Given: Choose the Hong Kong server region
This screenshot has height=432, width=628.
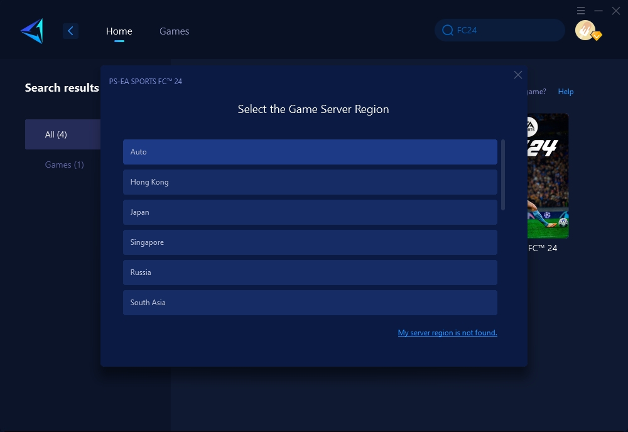Looking at the screenshot, I should (x=310, y=181).
